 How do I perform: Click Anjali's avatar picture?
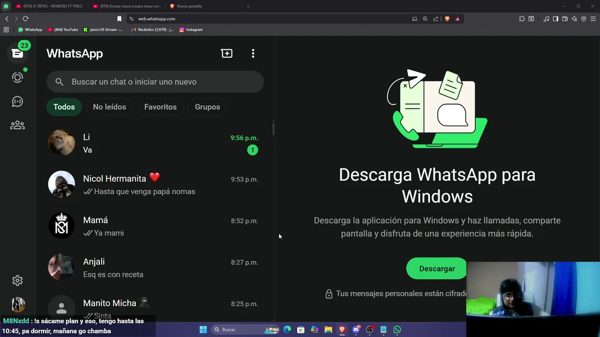(61, 267)
